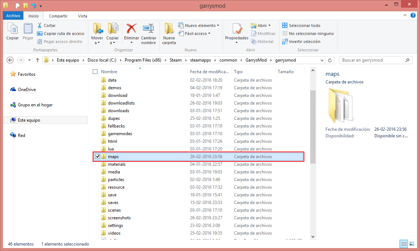Click Seleccionar todo
This screenshot has height=251, width=420.
pos(301,26)
